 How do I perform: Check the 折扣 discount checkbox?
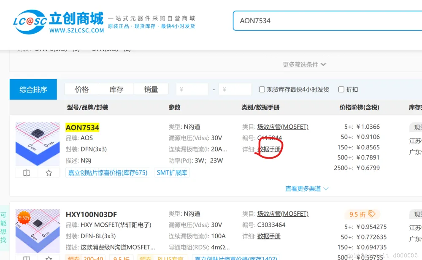(341, 89)
